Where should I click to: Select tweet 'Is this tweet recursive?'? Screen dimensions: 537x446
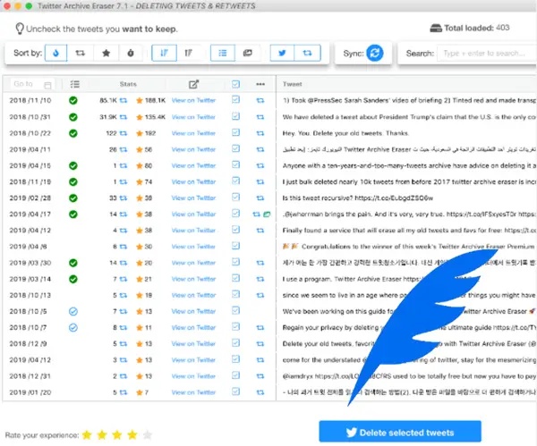point(358,198)
